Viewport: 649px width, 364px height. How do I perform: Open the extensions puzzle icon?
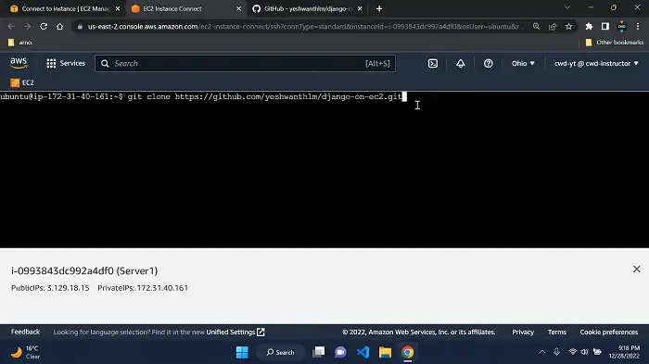589,27
